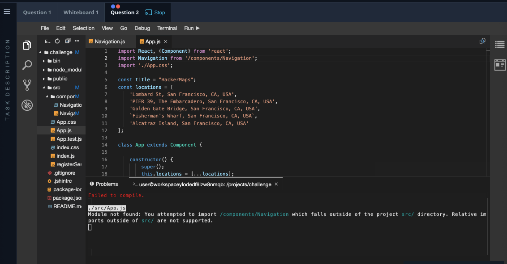Open the Task Description side panel
507x264 pixels.
8,80
